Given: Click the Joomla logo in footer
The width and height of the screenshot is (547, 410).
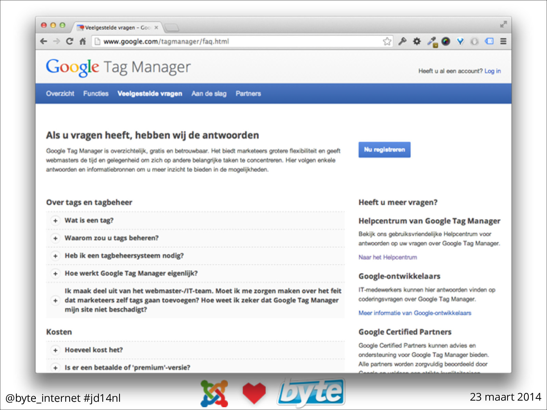Looking at the screenshot, I should tap(214, 393).
